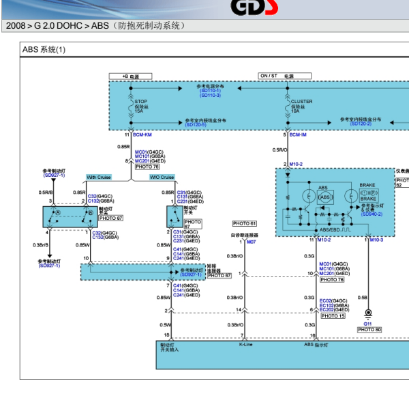Open the SD120-2 junction box reference link
This screenshot has width=409, height=409.
coord(361,124)
